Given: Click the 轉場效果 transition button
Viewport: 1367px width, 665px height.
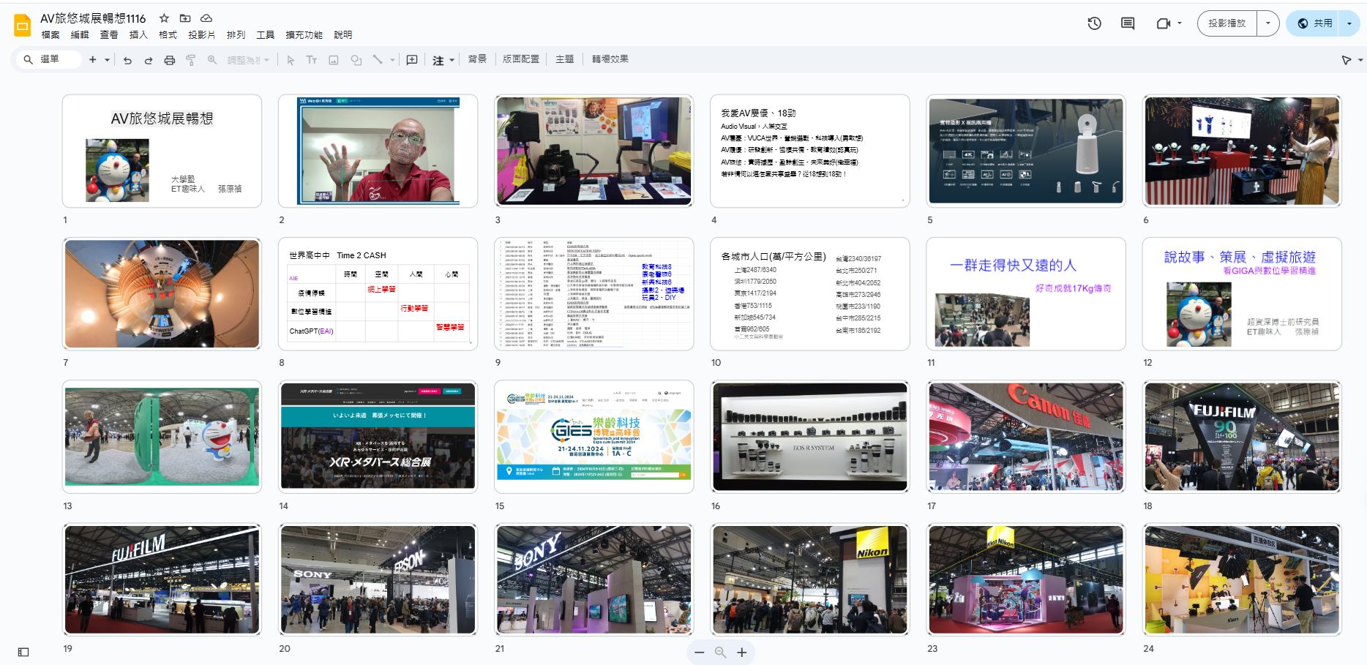Looking at the screenshot, I should [610, 59].
